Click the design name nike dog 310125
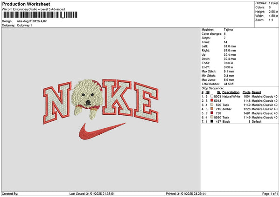Image resolution: width=280 pixels, height=197 pixels. pos(29,21)
